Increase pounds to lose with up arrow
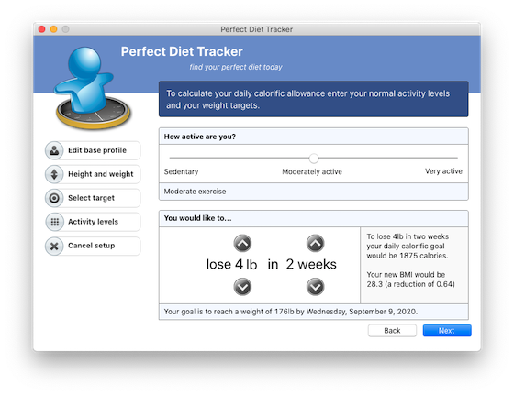This screenshot has width=514, height=395. (242, 243)
